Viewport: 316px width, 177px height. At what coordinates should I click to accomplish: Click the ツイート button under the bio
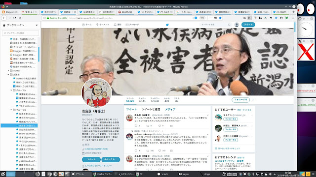pyautogui.click(x=91, y=159)
